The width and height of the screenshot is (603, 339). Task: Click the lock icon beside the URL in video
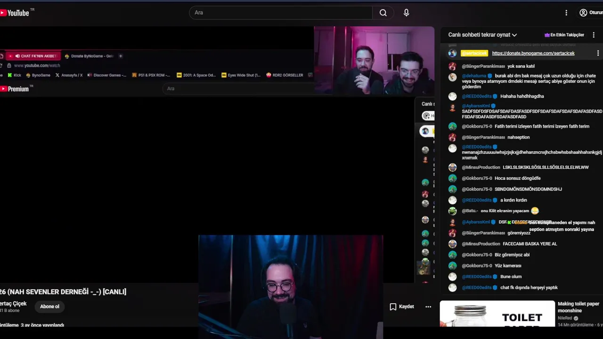point(8,65)
